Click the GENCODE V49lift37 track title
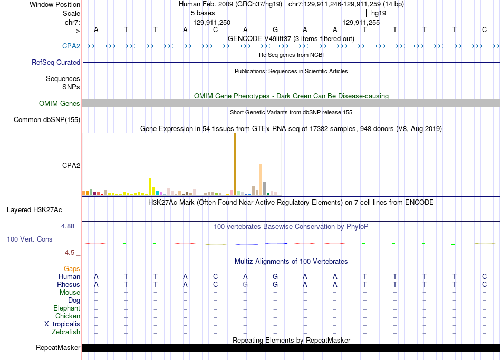This screenshot has width=501, height=360. 291,38
